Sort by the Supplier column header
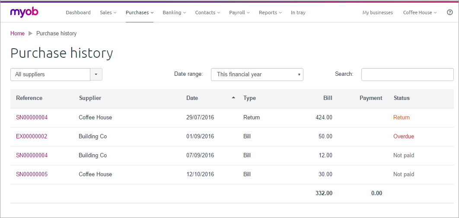 [90, 98]
